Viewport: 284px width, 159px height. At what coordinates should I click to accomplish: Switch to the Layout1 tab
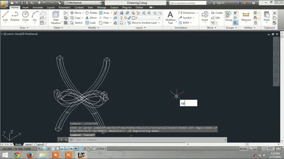(28, 144)
